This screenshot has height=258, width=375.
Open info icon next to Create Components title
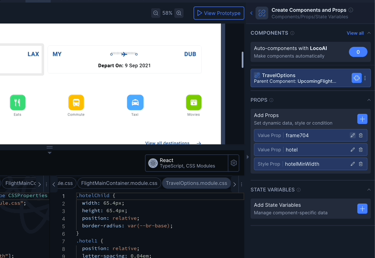tap(351, 10)
